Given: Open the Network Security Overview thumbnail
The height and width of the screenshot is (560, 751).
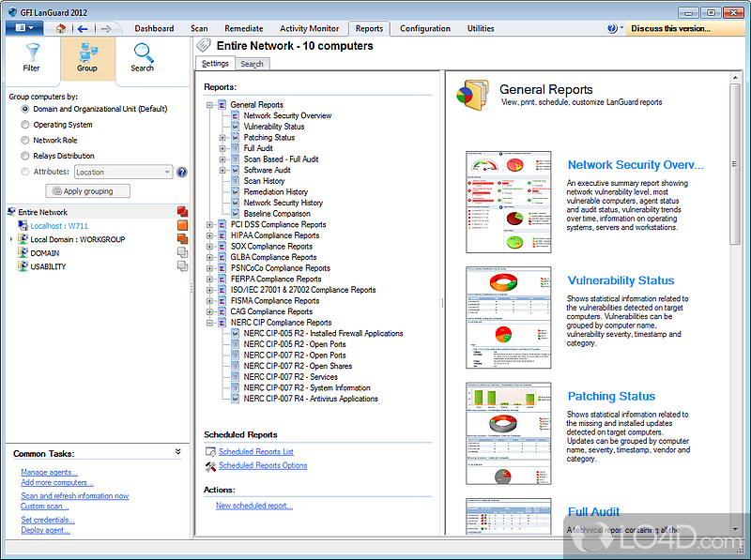Looking at the screenshot, I should coord(509,200).
